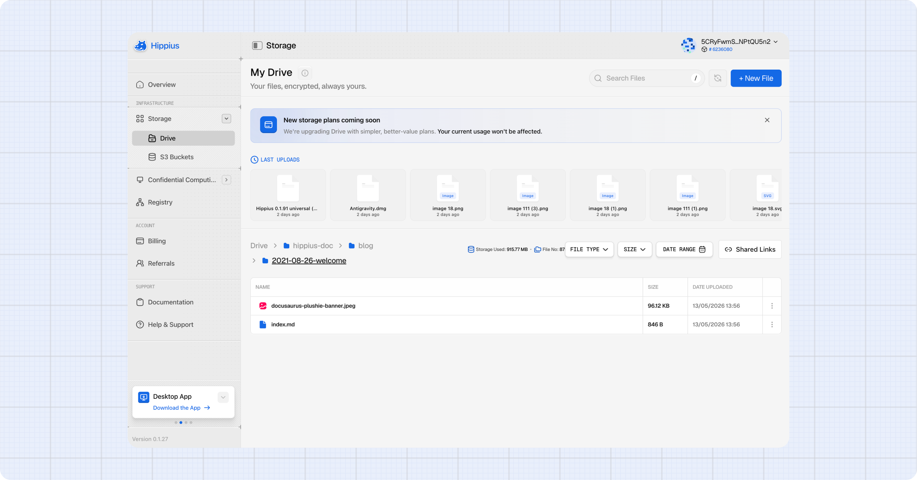Screen dimensions: 917x480
Task: Open docusaurus-plushie-banner.jpeg file
Action: 313,306
